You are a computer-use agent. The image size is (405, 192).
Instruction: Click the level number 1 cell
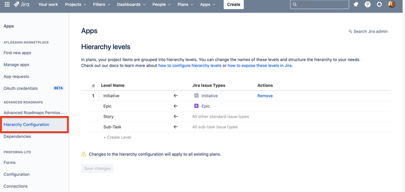click(x=93, y=96)
